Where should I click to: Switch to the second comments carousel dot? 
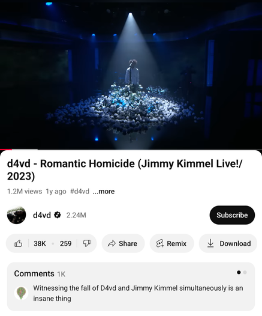coord(245,273)
